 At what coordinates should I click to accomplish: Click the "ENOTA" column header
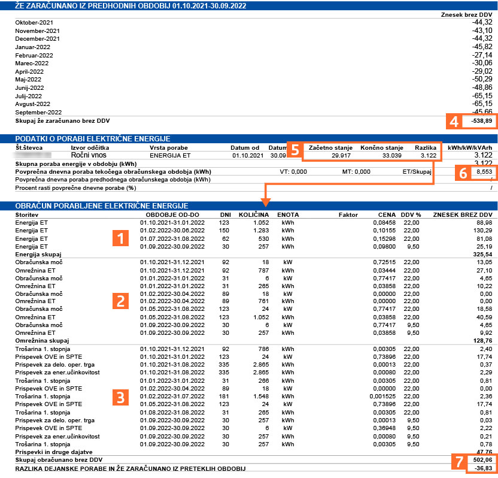pos(288,215)
